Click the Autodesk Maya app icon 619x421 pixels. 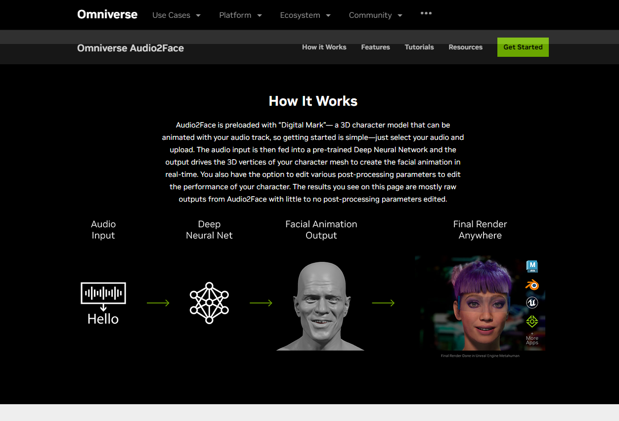click(x=532, y=267)
